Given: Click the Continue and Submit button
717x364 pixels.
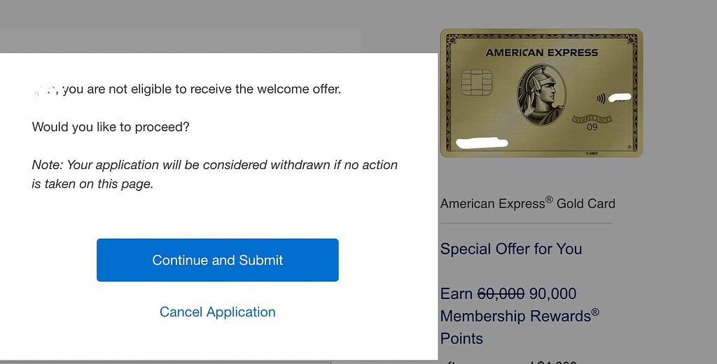Looking at the screenshot, I should click(217, 260).
